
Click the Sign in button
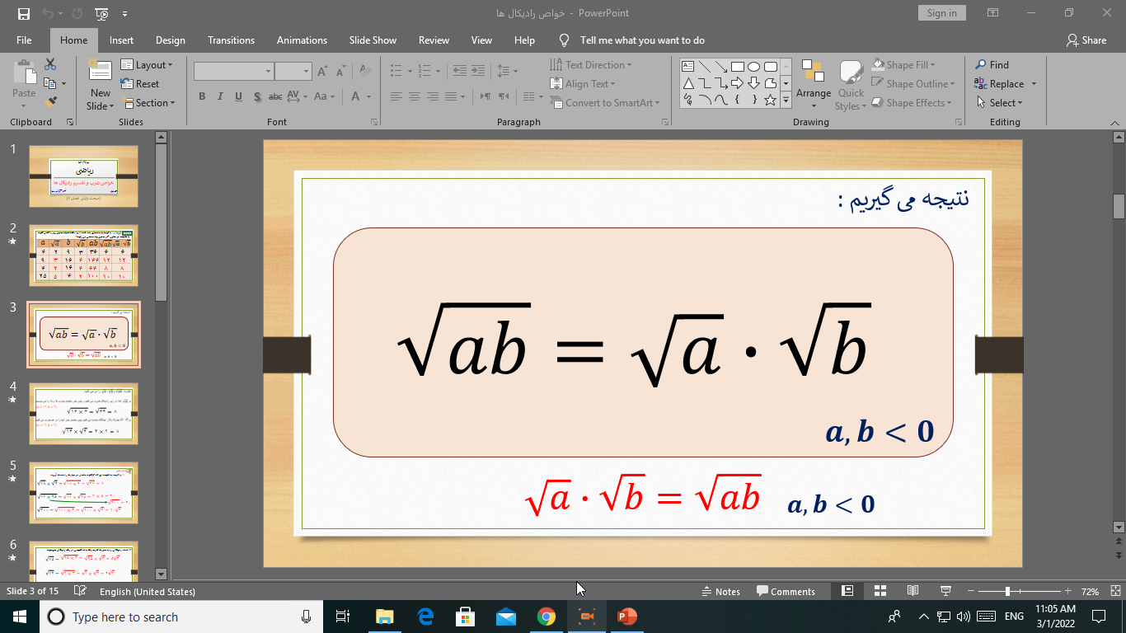(x=941, y=13)
